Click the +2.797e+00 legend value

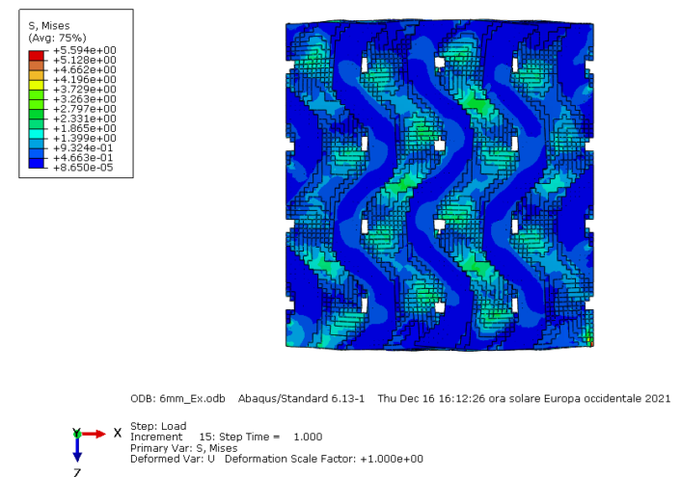pyautogui.click(x=85, y=109)
